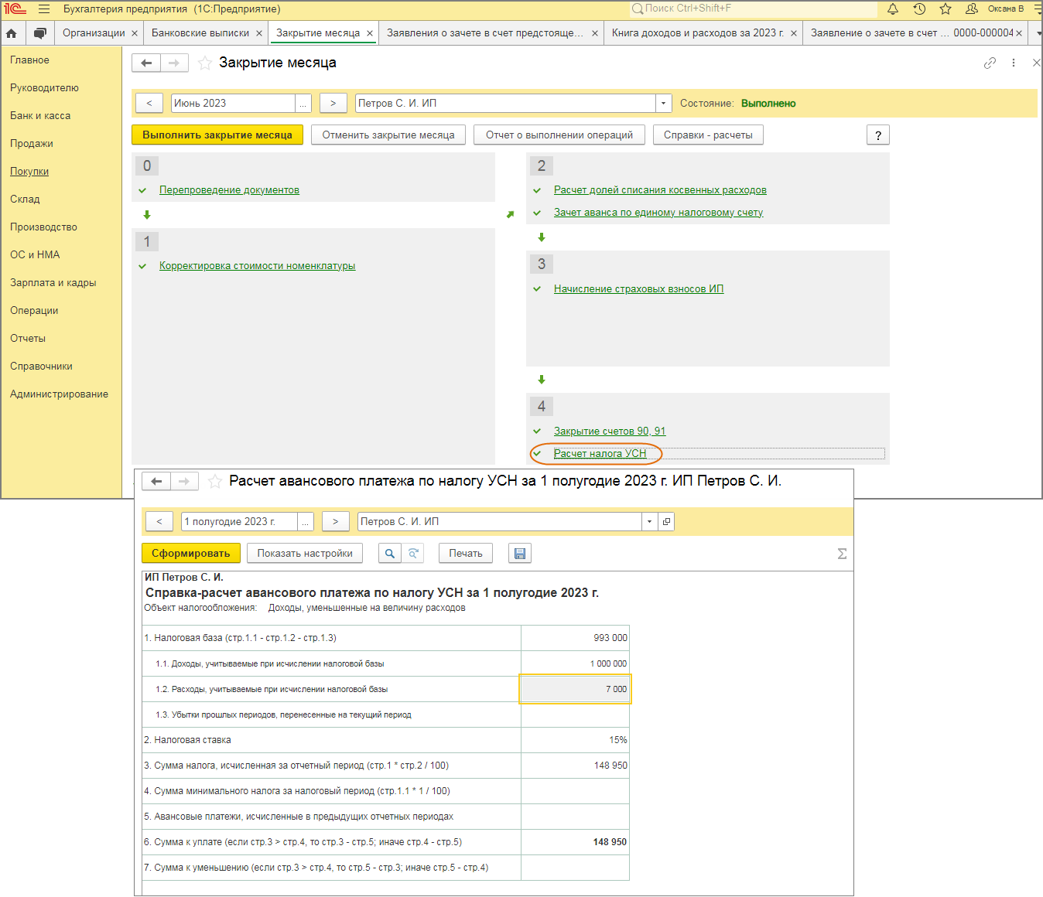Switch to the Банковские выписки tab
This screenshot has width=1043, height=897.
tap(200, 33)
